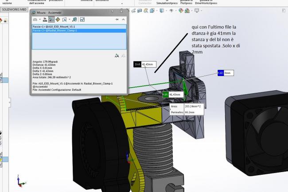Click the arc/circle measurement mode icon
Screen dimensions: 288x192
click(35, 19)
